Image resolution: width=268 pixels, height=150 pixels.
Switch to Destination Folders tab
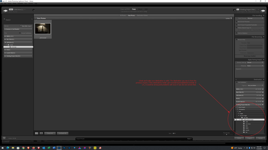142,15
